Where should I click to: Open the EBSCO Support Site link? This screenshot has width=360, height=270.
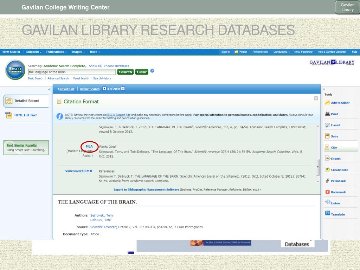(118, 115)
